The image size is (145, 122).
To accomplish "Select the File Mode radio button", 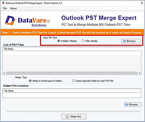I will coord(90,41).
